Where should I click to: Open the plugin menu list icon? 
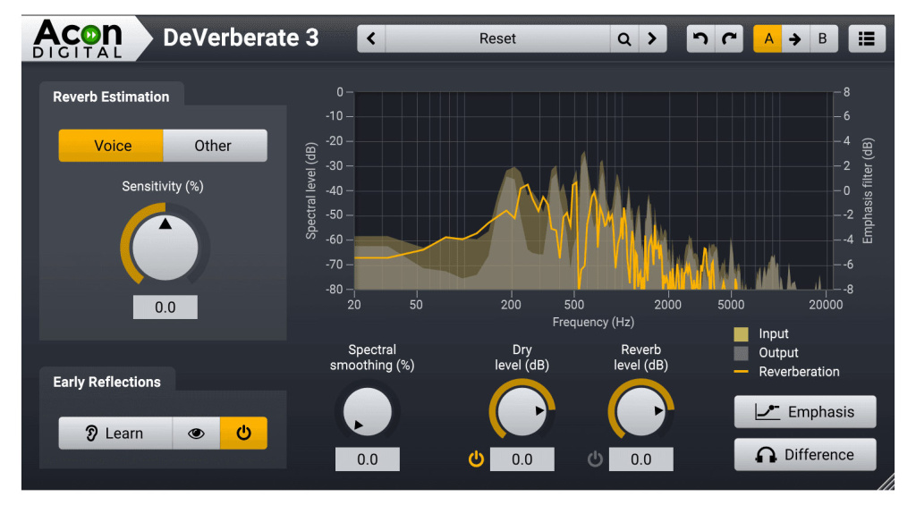click(866, 39)
